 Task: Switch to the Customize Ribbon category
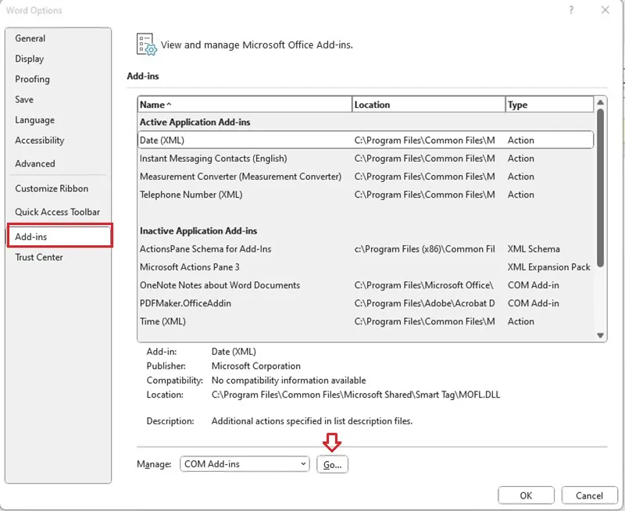tap(52, 188)
